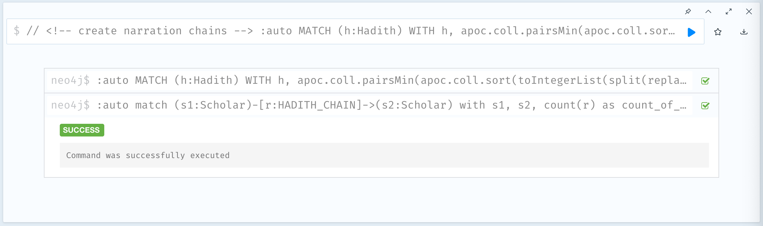Run the query with the play button

coord(691,32)
